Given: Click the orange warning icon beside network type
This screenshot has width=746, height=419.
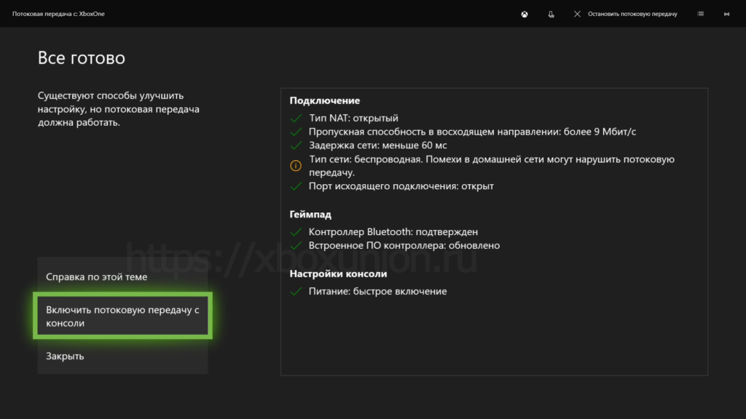Looking at the screenshot, I should point(296,166).
